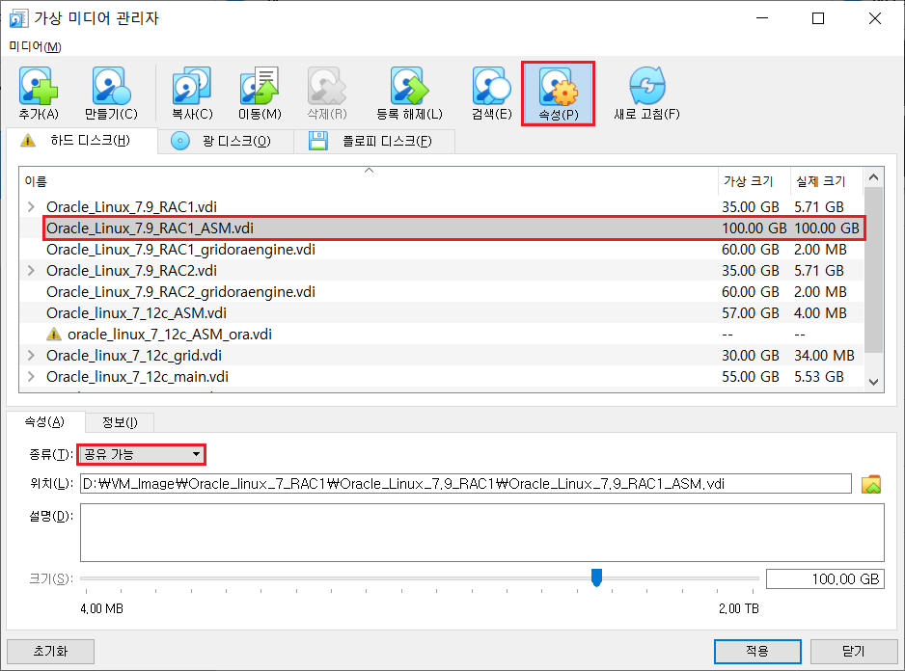This screenshot has height=671, width=905.
Task: Click the Add (추가) disk icon
Action: tap(39, 87)
